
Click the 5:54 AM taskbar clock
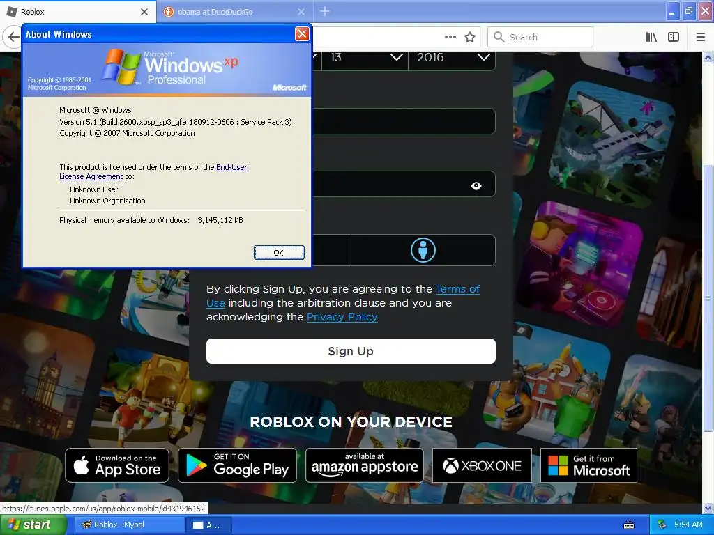(x=688, y=525)
